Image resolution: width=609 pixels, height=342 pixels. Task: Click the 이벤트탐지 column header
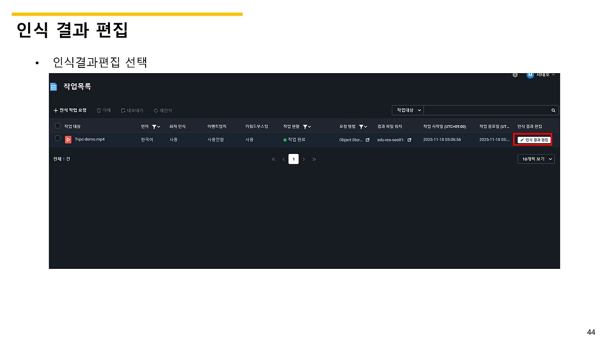[x=217, y=126]
